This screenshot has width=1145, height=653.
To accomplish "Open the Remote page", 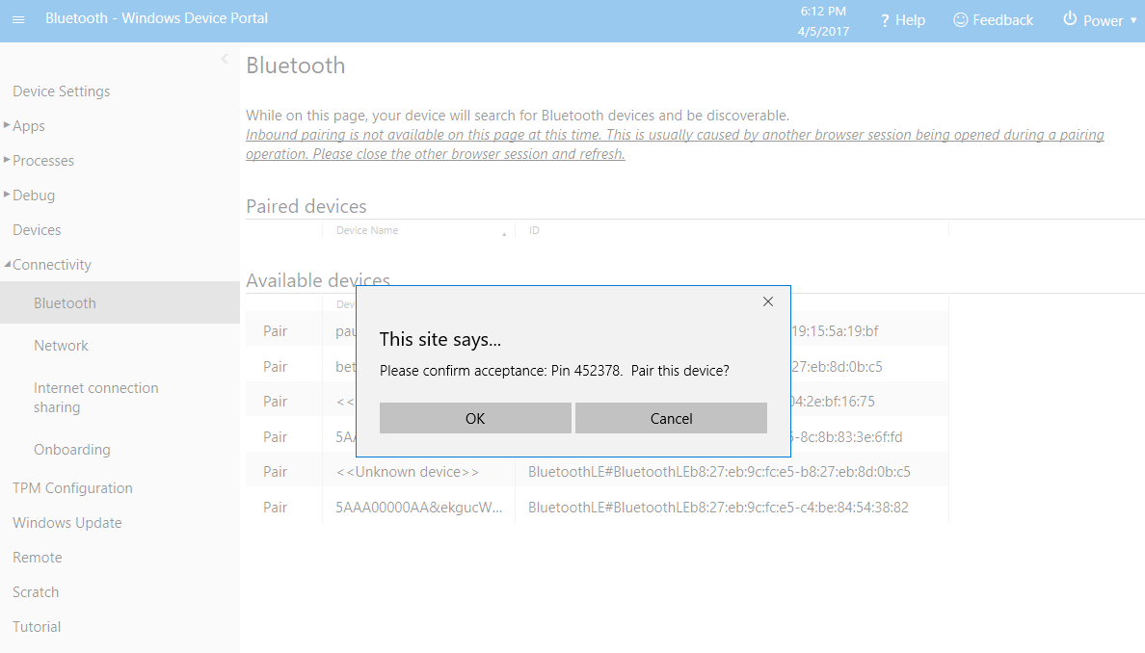I will click(38, 558).
